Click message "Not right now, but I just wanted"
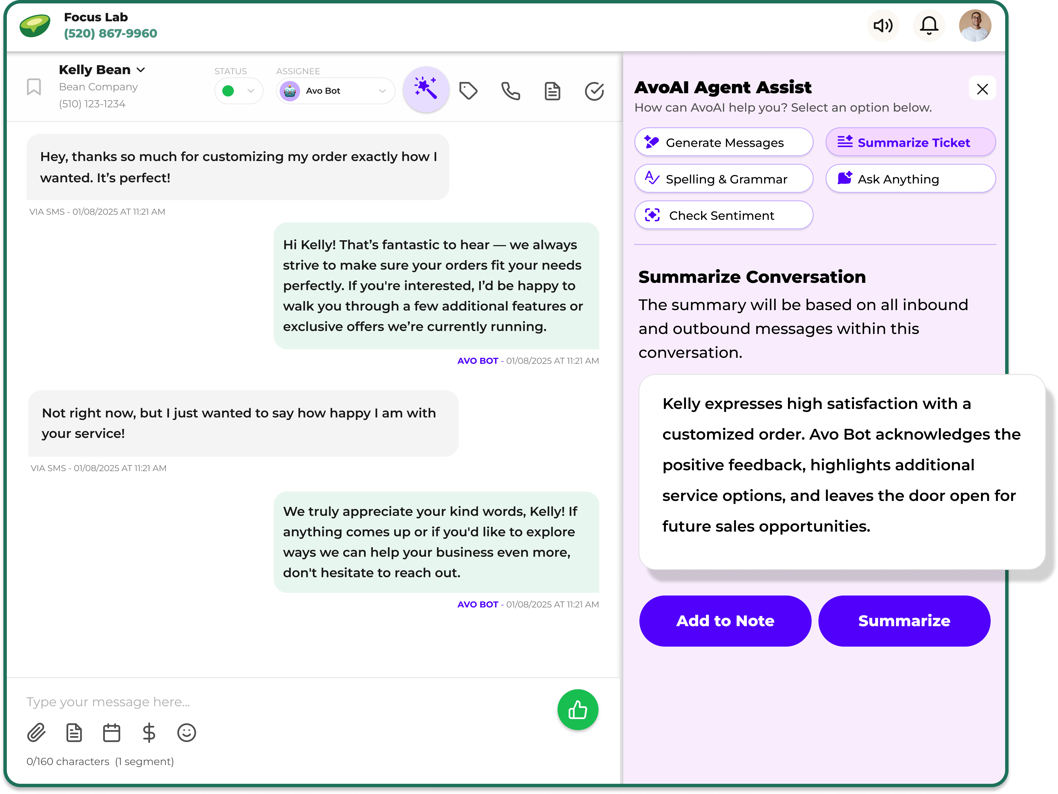 243,423
